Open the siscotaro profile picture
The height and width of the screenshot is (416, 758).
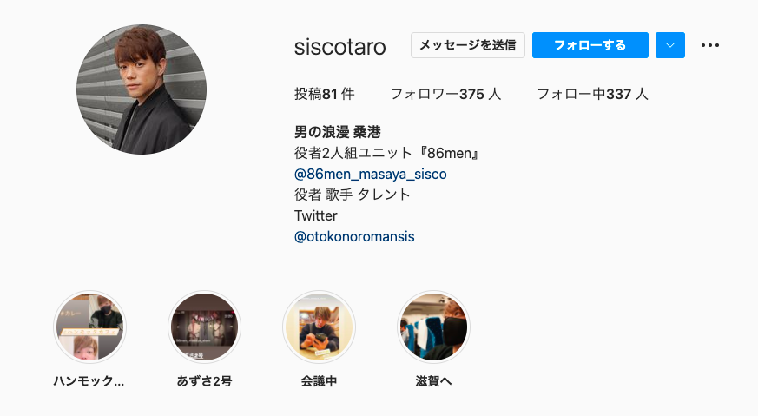[x=142, y=89]
